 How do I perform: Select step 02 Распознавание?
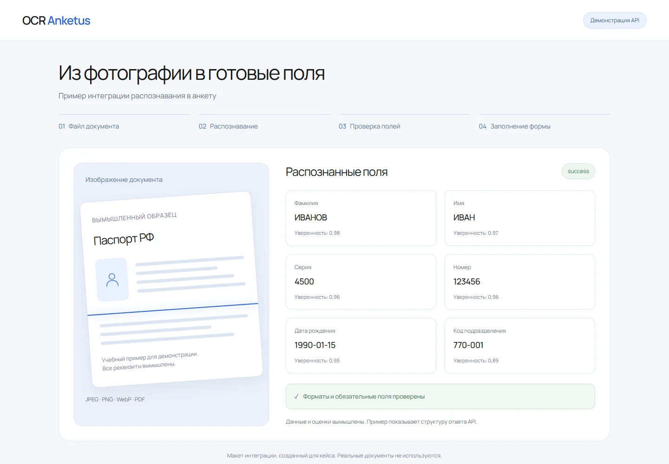click(x=228, y=126)
